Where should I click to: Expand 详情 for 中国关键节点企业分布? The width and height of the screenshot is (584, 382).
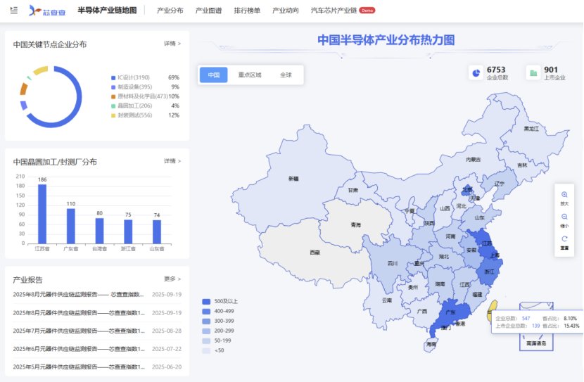[172, 44]
